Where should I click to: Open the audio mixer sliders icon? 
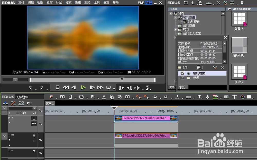pos(235,97)
